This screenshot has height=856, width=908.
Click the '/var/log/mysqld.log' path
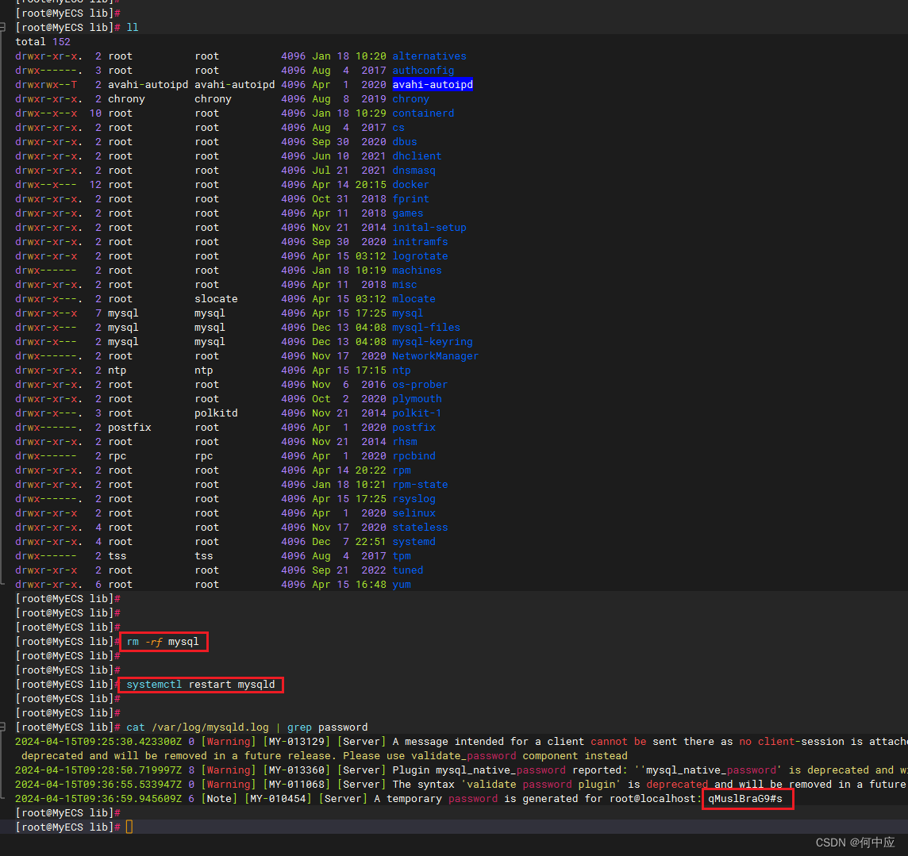(x=210, y=727)
